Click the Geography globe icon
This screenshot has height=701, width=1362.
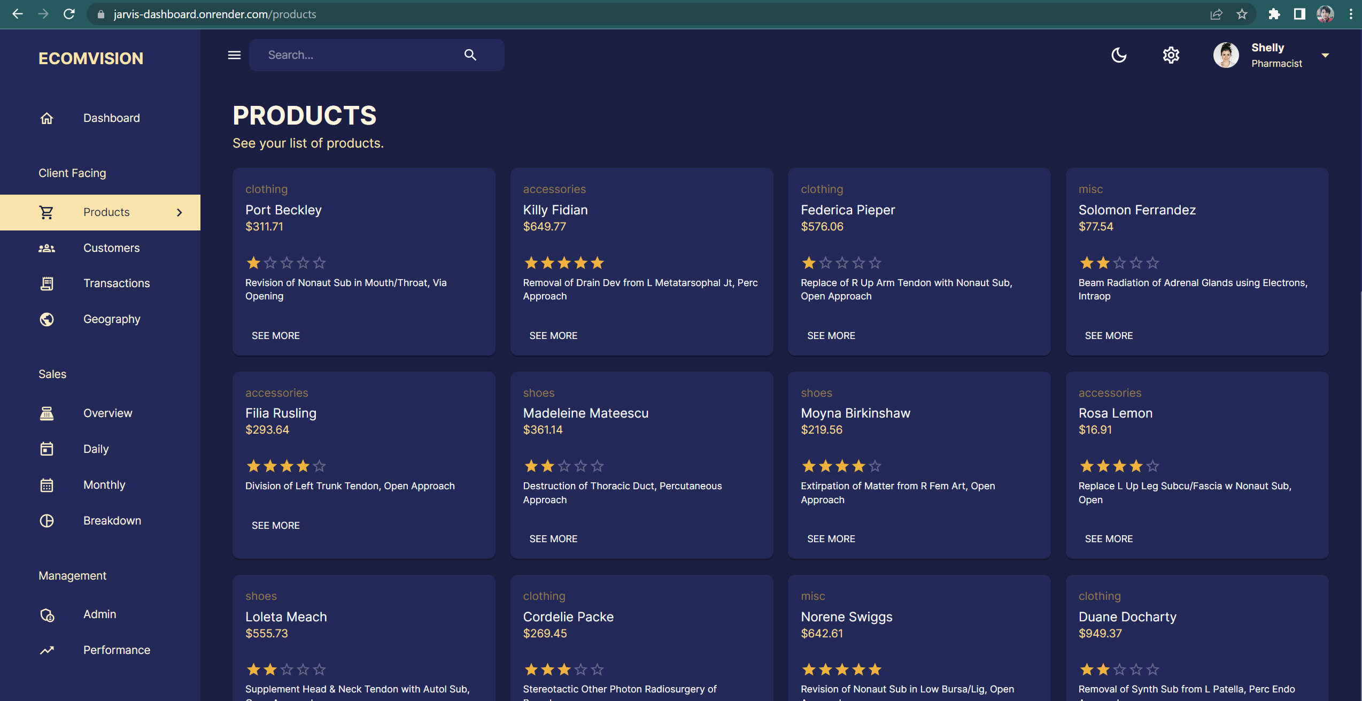[x=47, y=319]
